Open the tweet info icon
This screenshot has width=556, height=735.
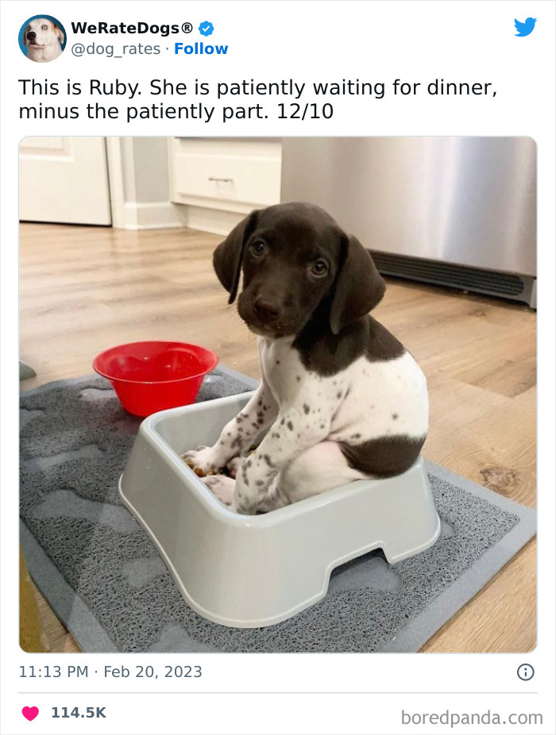[526, 672]
